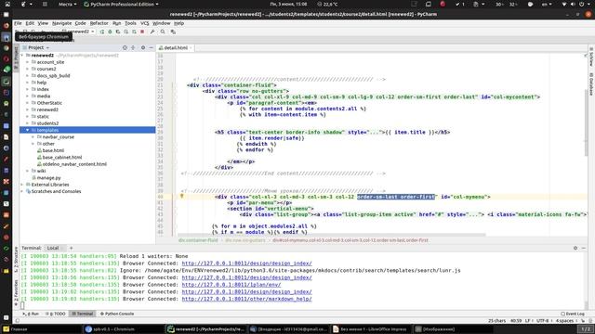Open the Run tool window button
This screenshot has width=595, height=334.
(x=31, y=314)
